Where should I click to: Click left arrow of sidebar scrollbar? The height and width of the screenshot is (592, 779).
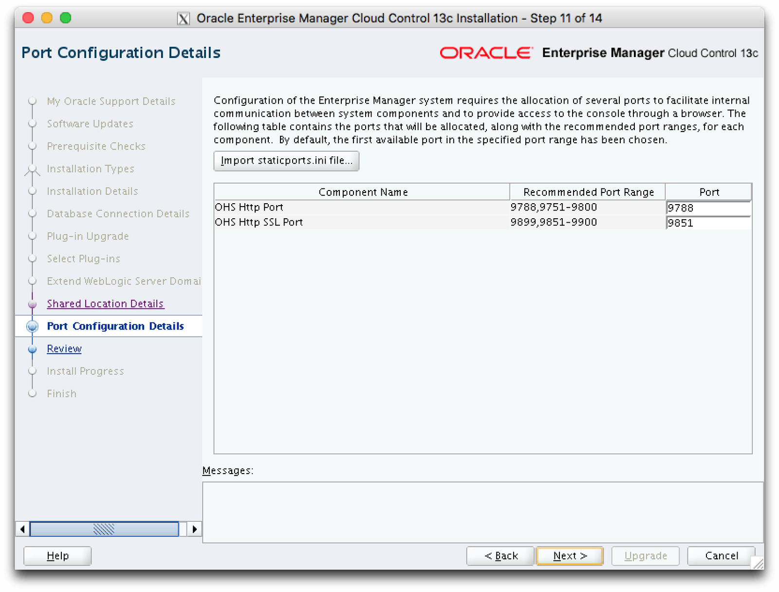click(x=22, y=529)
